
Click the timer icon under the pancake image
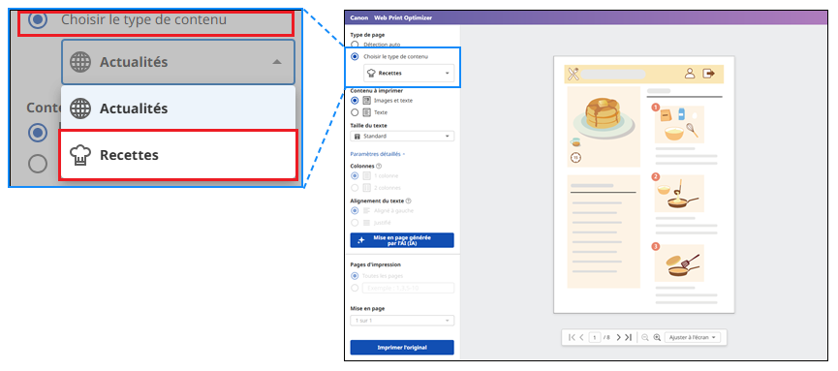coord(575,158)
